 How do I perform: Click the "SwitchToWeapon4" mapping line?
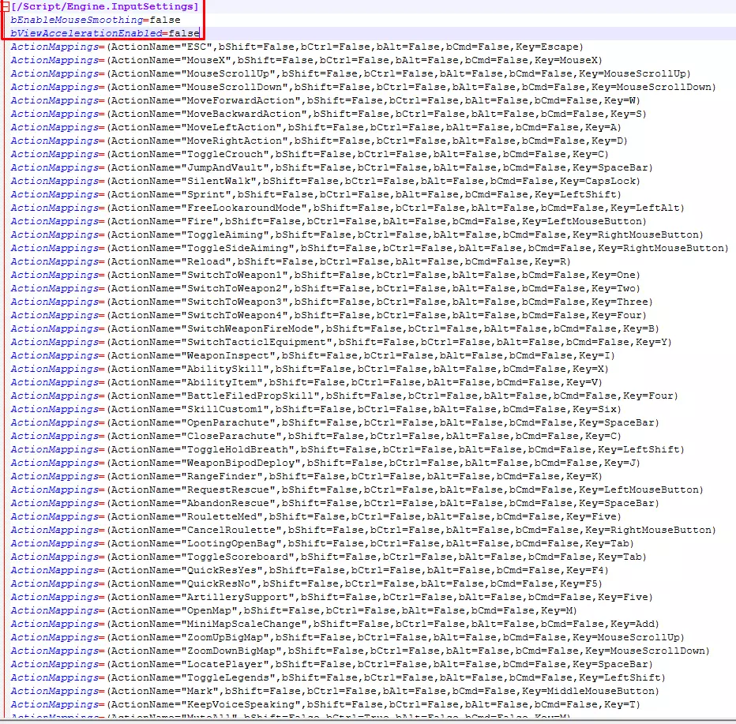[x=329, y=315]
